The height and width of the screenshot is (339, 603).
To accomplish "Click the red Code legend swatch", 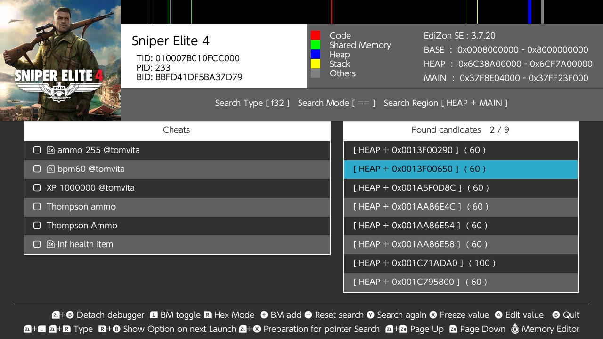I will [x=316, y=35].
